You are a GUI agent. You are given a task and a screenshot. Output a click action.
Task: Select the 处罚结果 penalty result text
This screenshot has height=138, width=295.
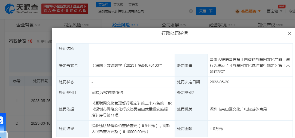coord(131,129)
